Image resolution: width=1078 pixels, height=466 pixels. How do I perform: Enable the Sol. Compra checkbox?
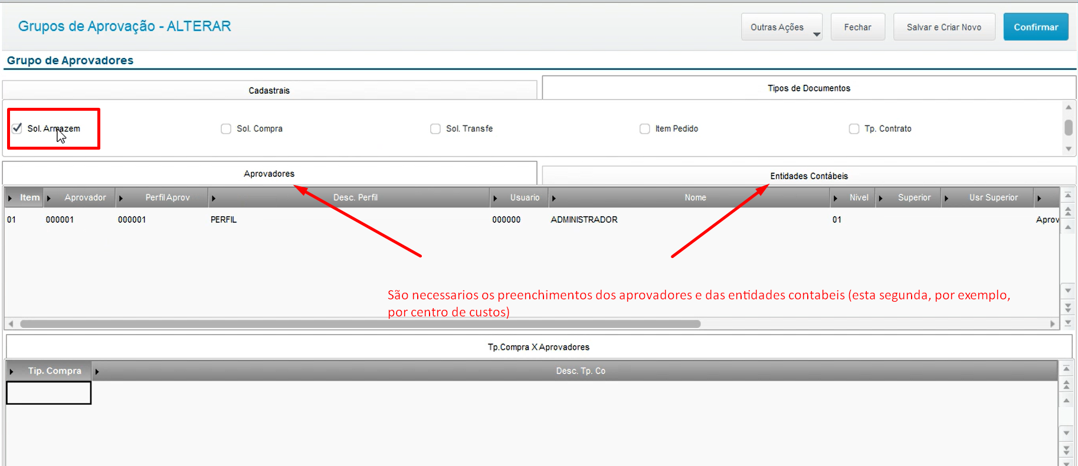226,128
